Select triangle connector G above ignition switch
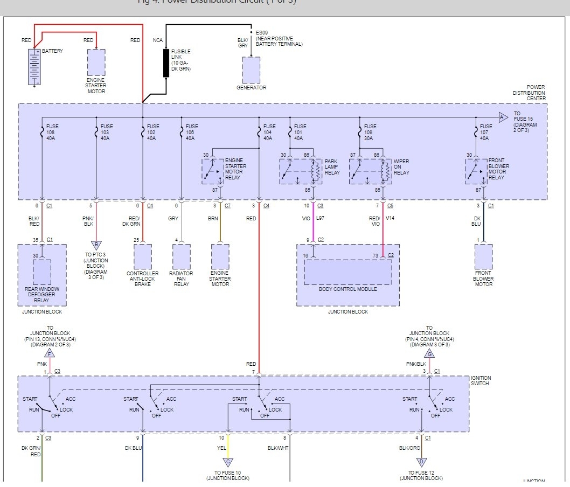Image resolution: width=570 pixels, height=487 pixels. tap(429, 354)
